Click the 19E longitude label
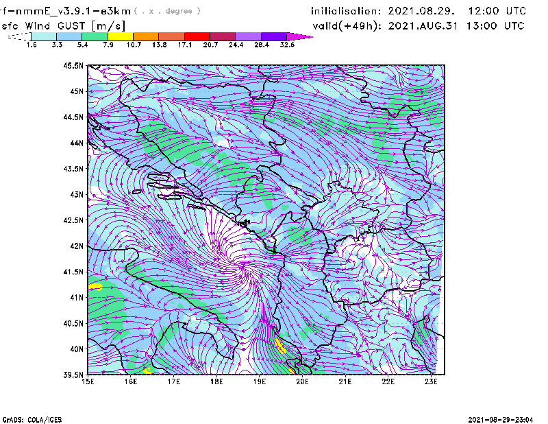Viewport: 548px width, 424px height. pos(260,381)
